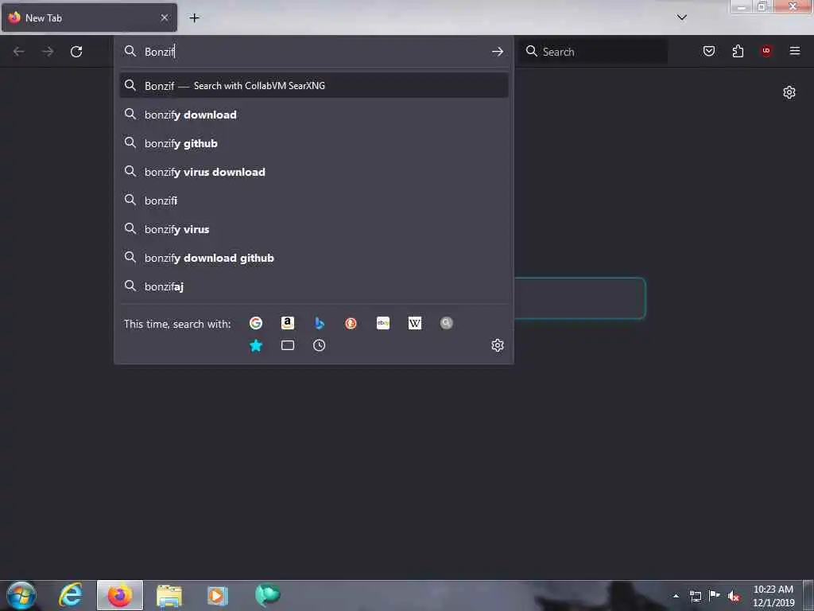Open the Action Center flag icon
814x611 pixels.
[x=715, y=595]
